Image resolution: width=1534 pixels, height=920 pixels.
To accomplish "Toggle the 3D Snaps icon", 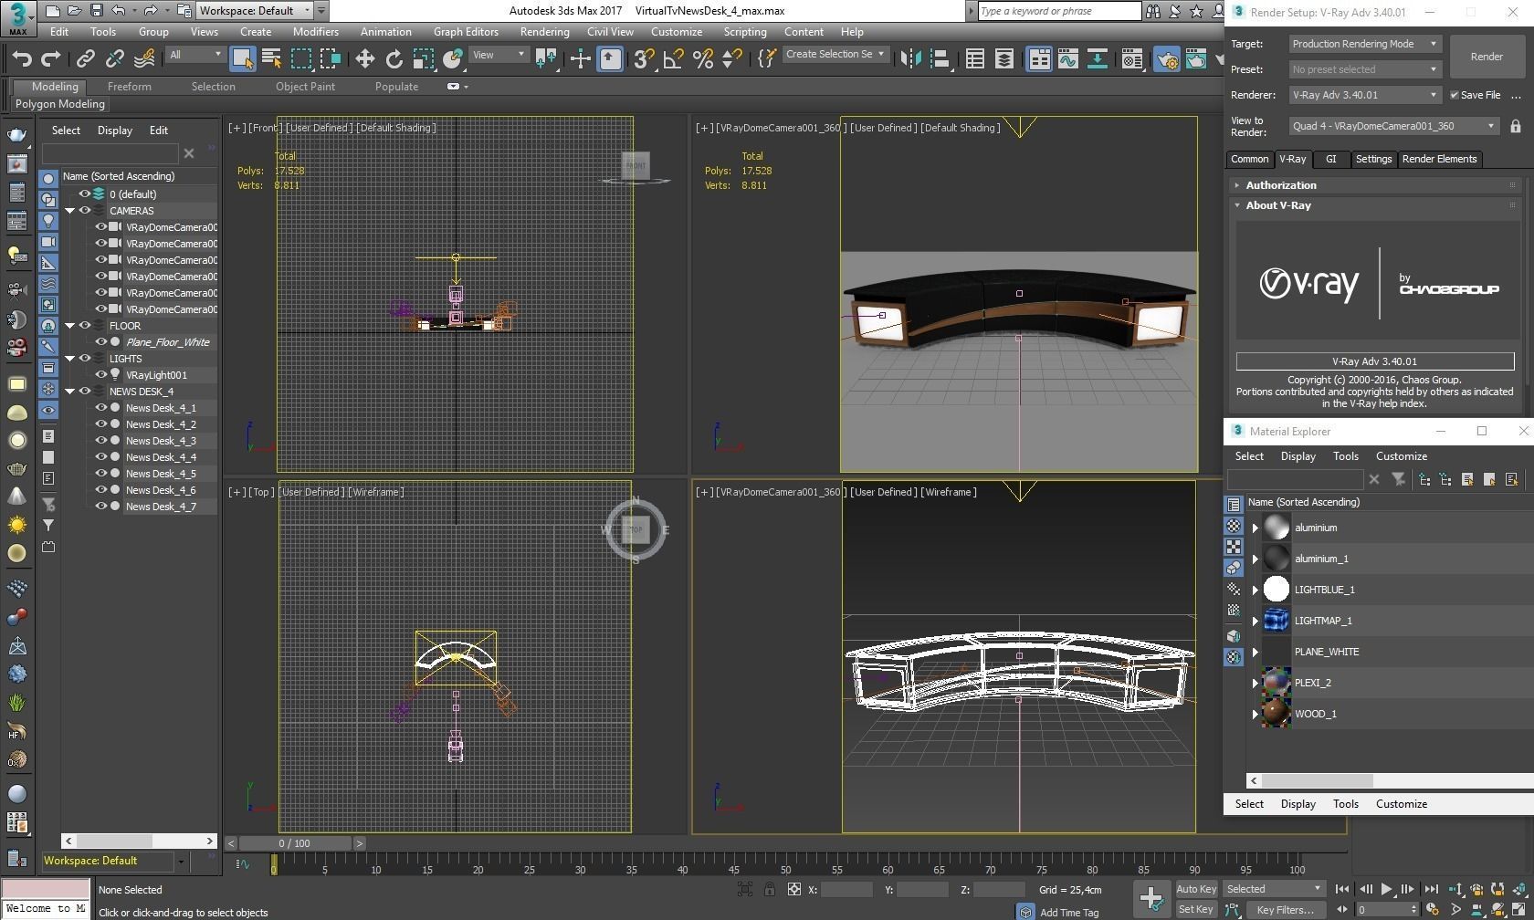I will tap(643, 59).
